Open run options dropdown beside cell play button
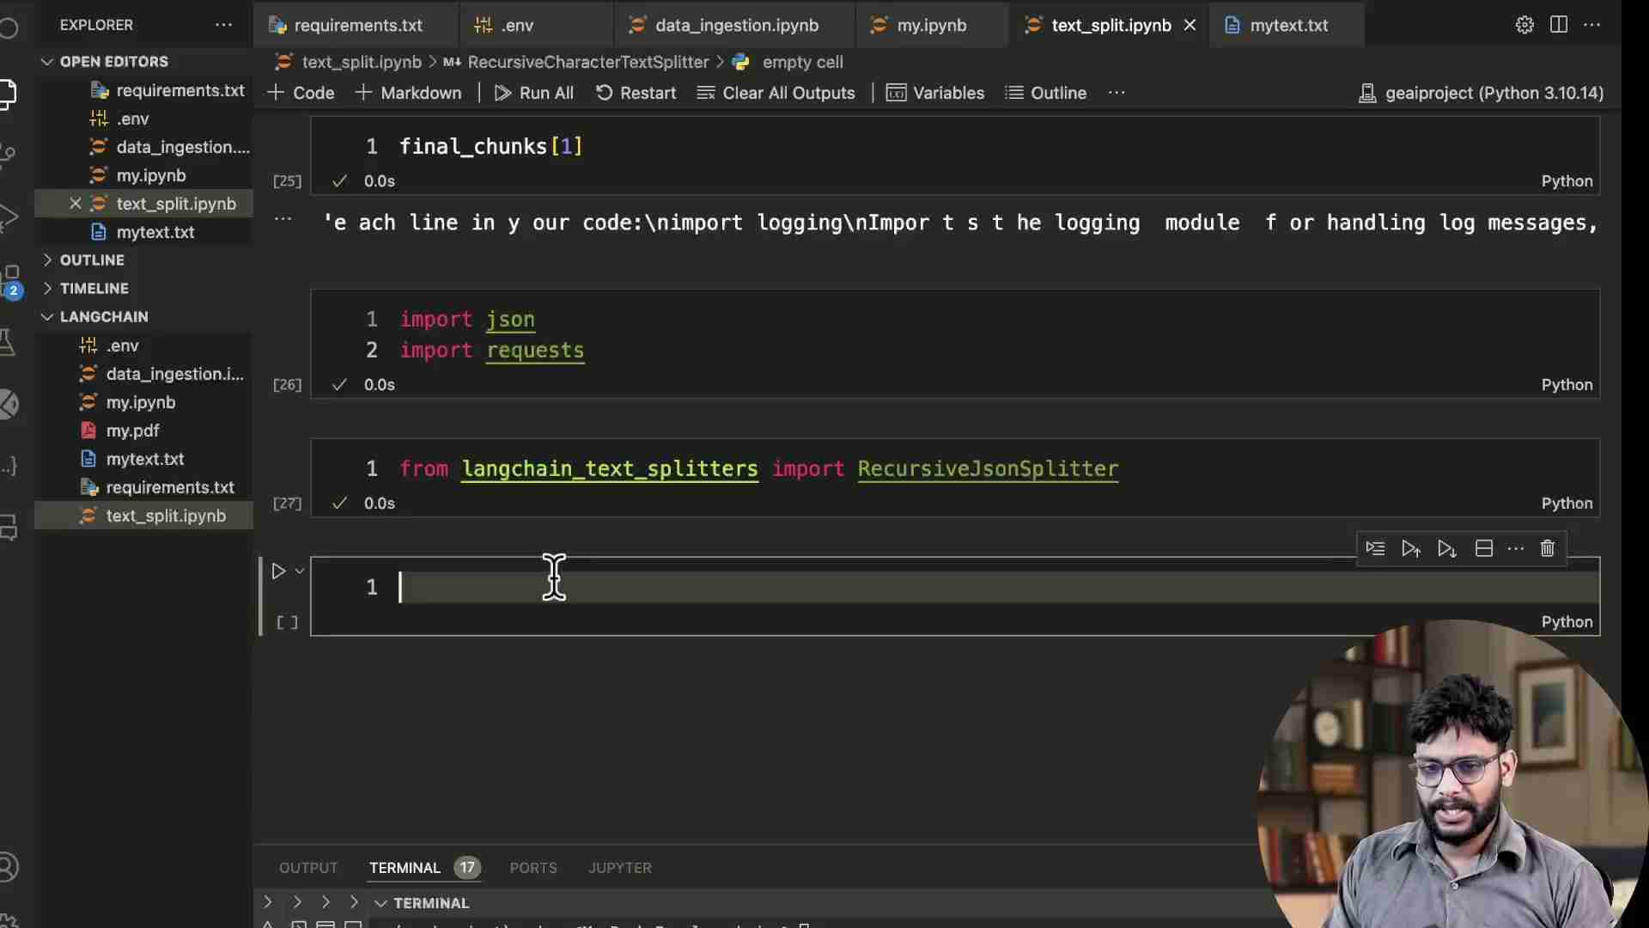This screenshot has height=928, width=1649. tap(300, 571)
